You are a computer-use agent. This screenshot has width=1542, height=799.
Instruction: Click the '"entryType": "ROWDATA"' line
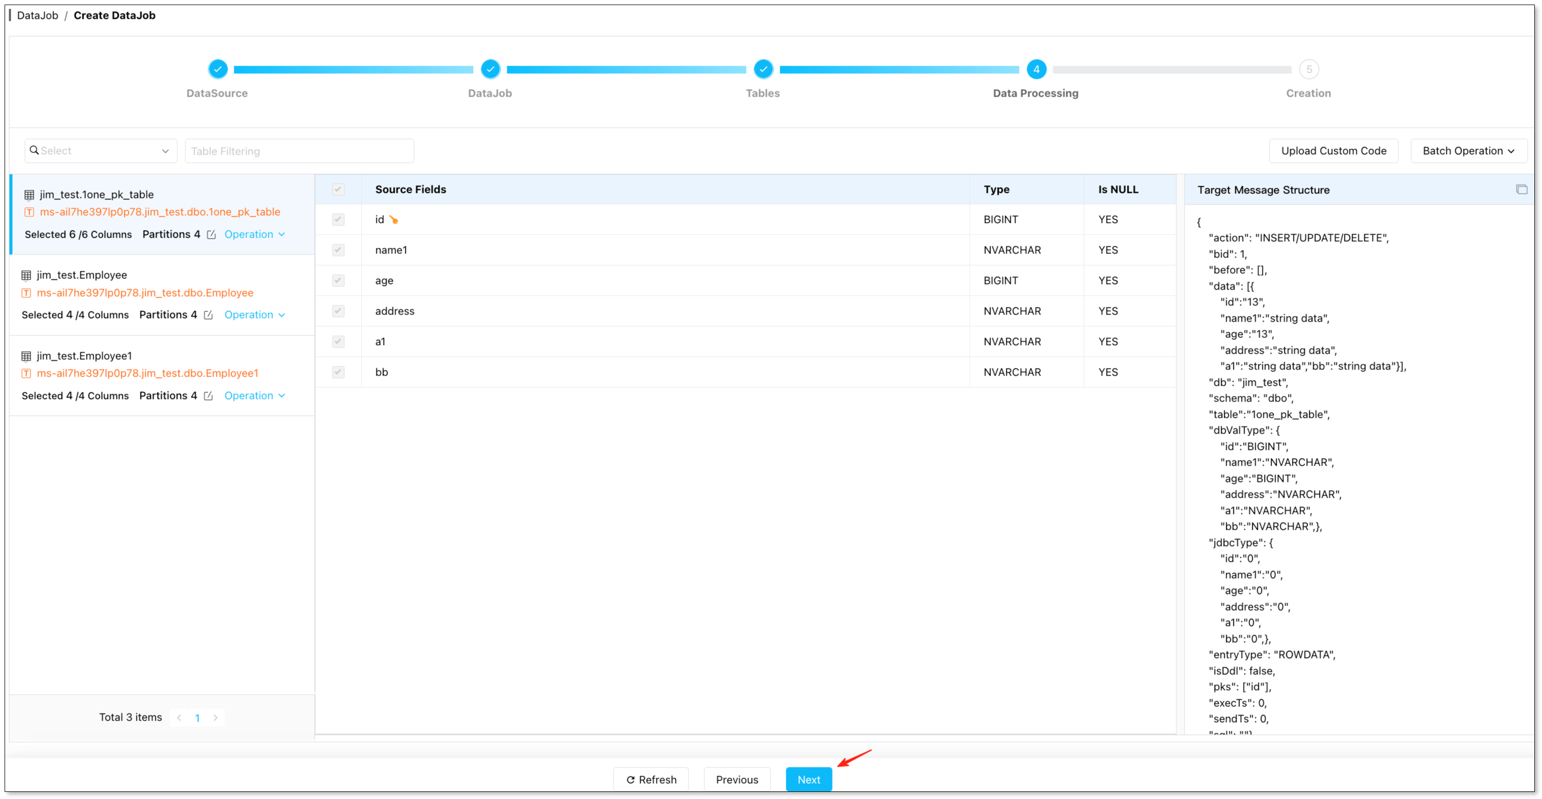click(x=1272, y=655)
